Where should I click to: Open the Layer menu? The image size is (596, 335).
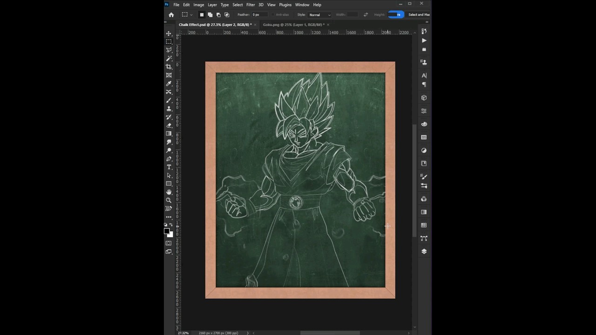pos(212,5)
